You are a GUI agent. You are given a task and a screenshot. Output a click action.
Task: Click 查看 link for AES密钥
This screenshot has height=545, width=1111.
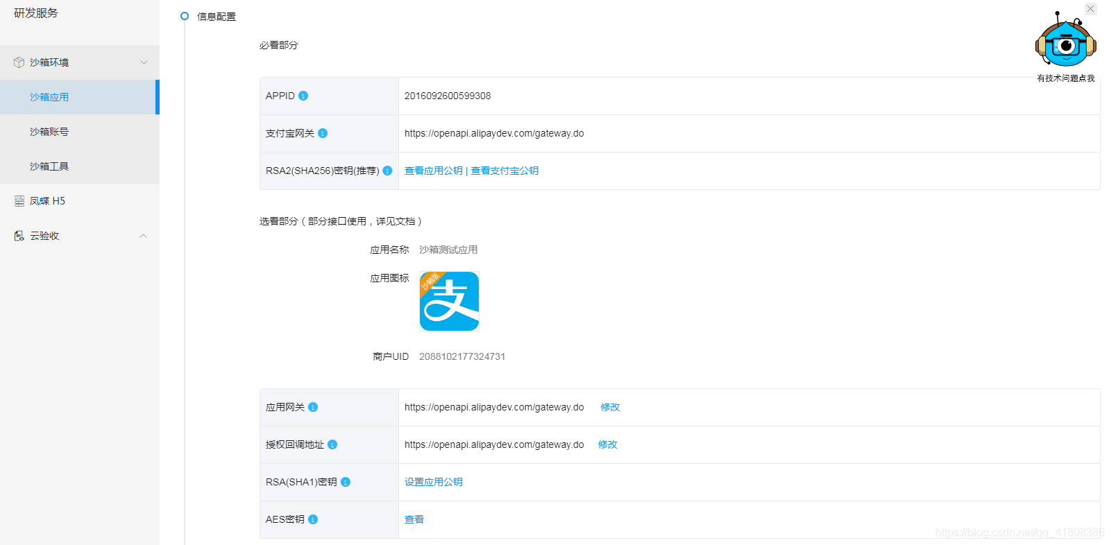pos(414,519)
